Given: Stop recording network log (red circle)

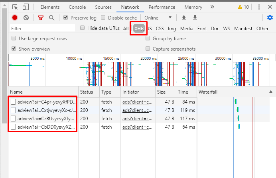Looking at the screenshot, I should [x=15, y=18].
